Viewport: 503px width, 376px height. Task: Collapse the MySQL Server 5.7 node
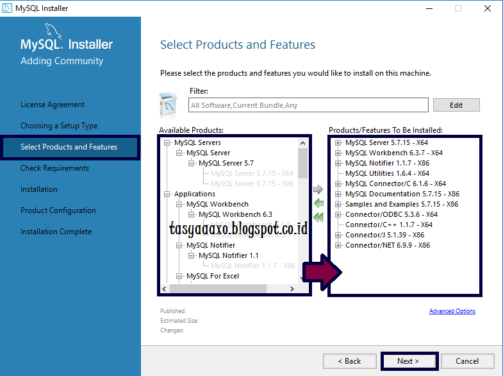click(191, 163)
